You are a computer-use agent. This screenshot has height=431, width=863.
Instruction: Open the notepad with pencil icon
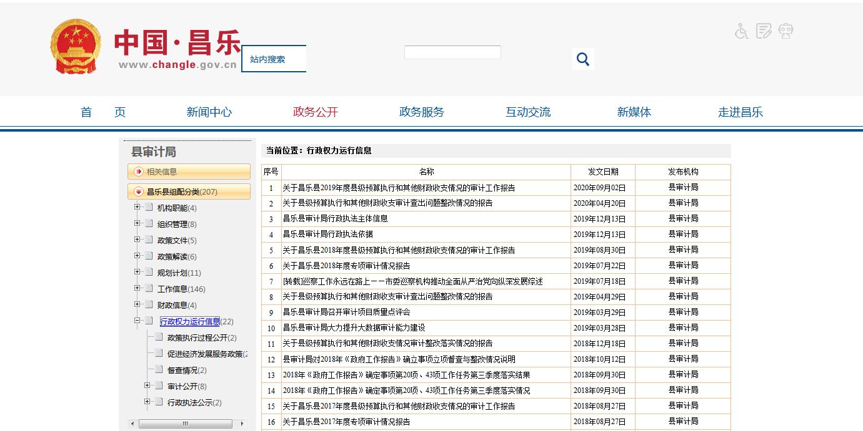pos(764,31)
